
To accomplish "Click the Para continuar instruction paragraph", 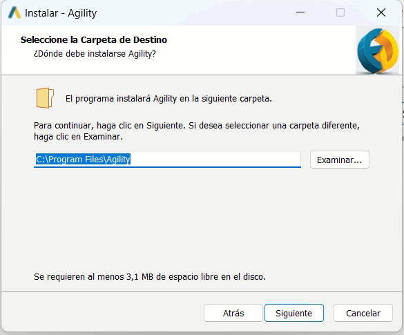I will (x=197, y=131).
